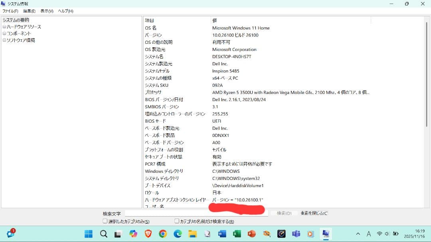Check カテゴリの名前だけ検索する option
This screenshot has width=431, height=242.
(176, 221)
